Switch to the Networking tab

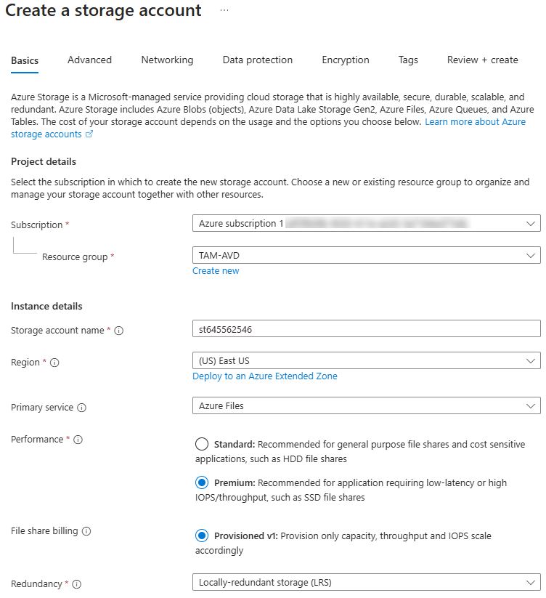click(167, 60)
